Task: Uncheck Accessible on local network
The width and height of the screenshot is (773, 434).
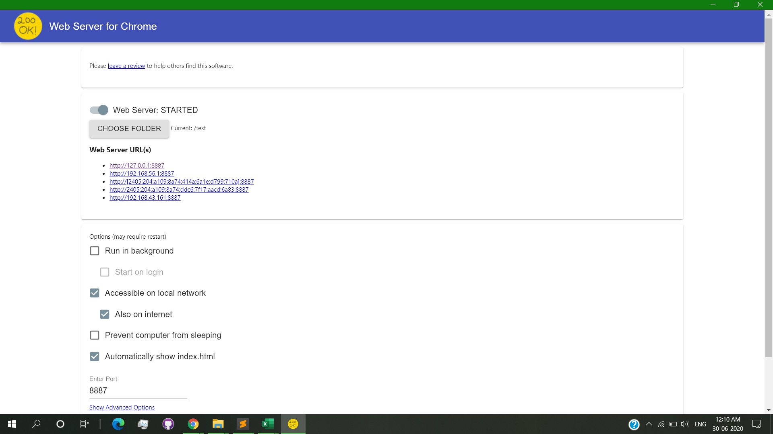Action: (x=95, y=293)
